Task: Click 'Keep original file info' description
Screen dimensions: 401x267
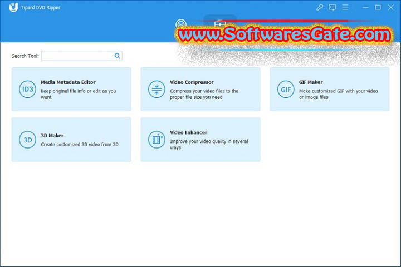Action: 79,94
